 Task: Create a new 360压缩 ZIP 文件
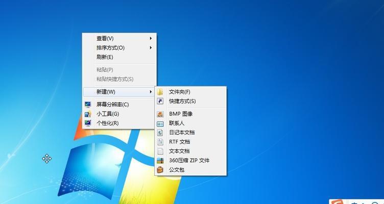click(x=190, y=161)
